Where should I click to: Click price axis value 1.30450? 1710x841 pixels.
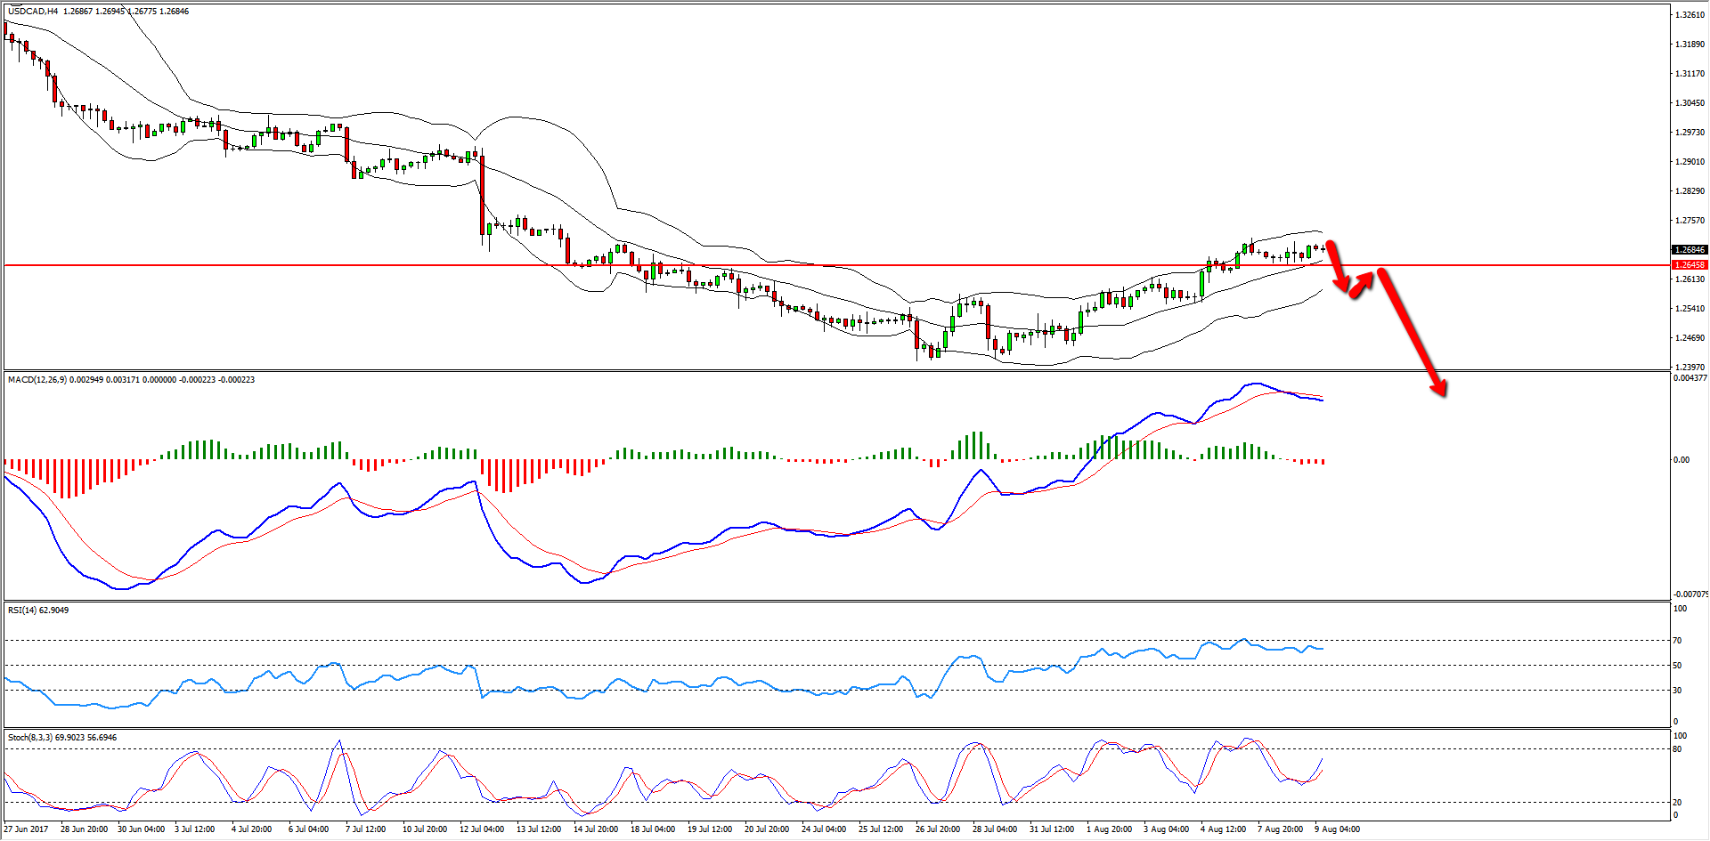coord(1690,103)
